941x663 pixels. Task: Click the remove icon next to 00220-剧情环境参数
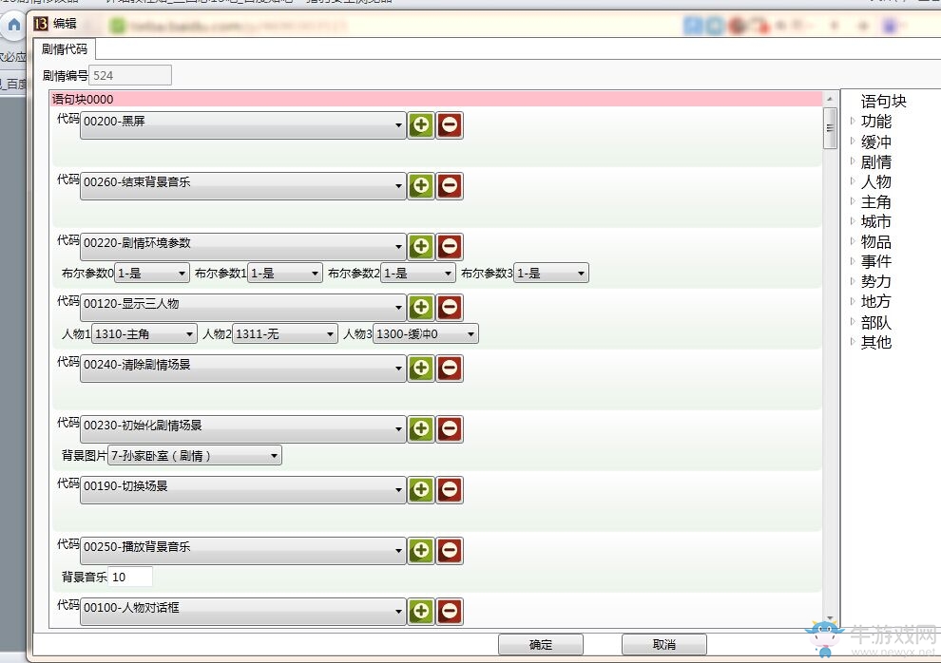[x=449, y=246]
